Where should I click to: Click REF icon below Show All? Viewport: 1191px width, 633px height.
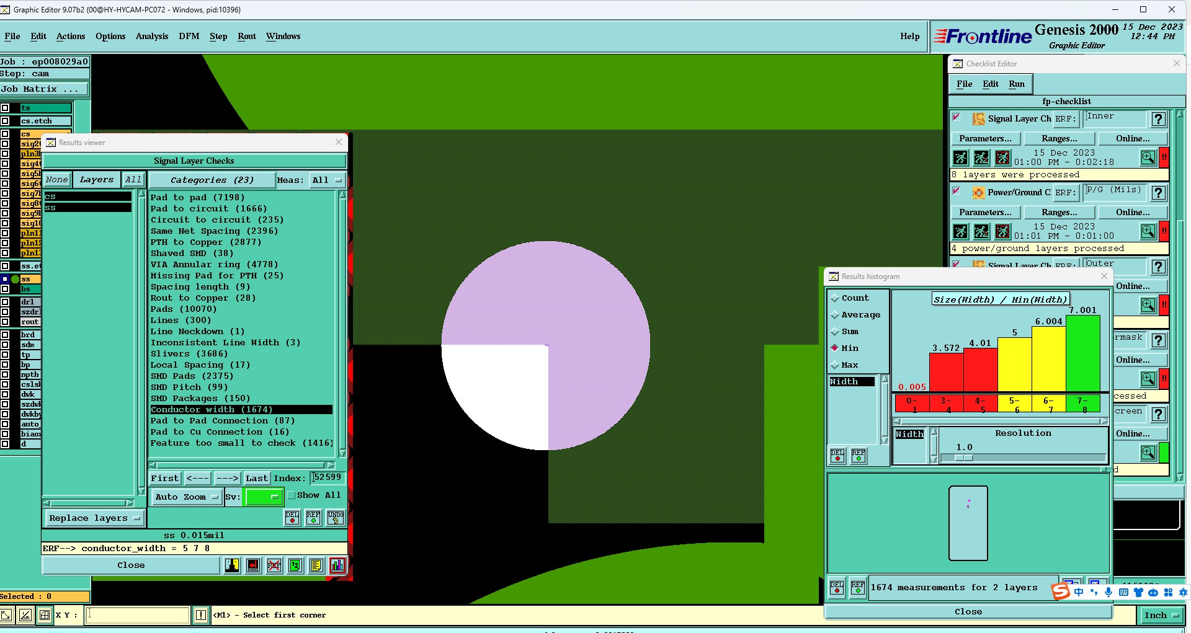click(x=313, y=518)
